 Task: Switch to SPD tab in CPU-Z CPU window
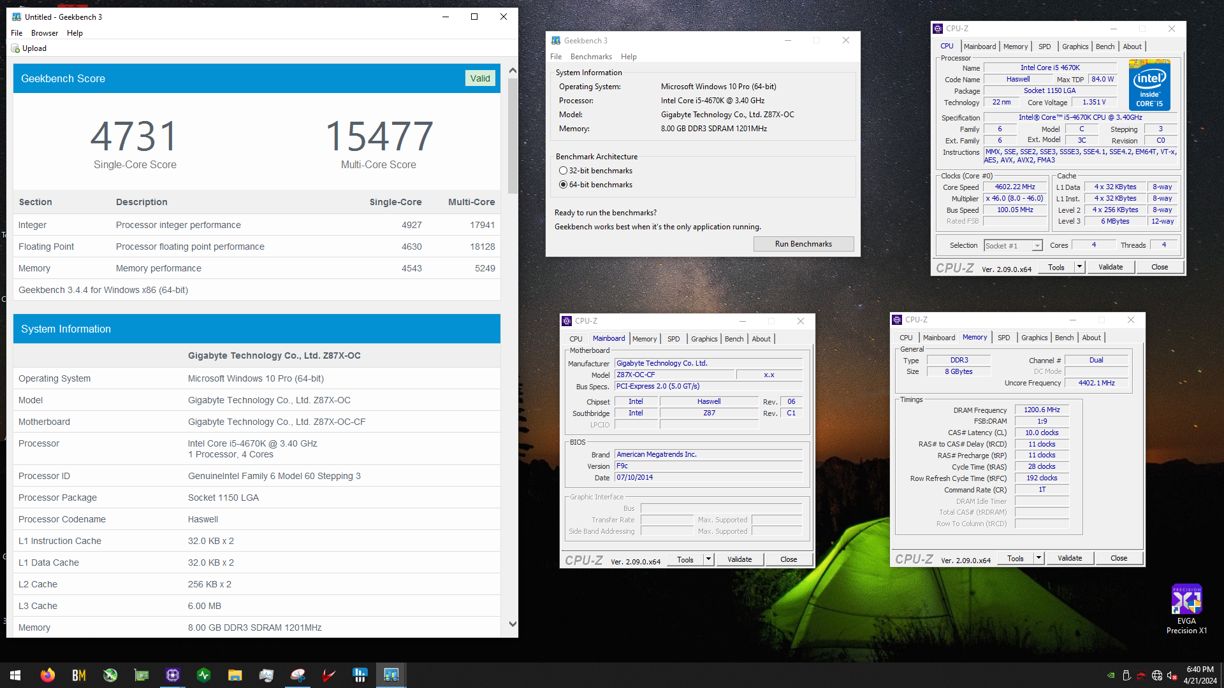1044,47
